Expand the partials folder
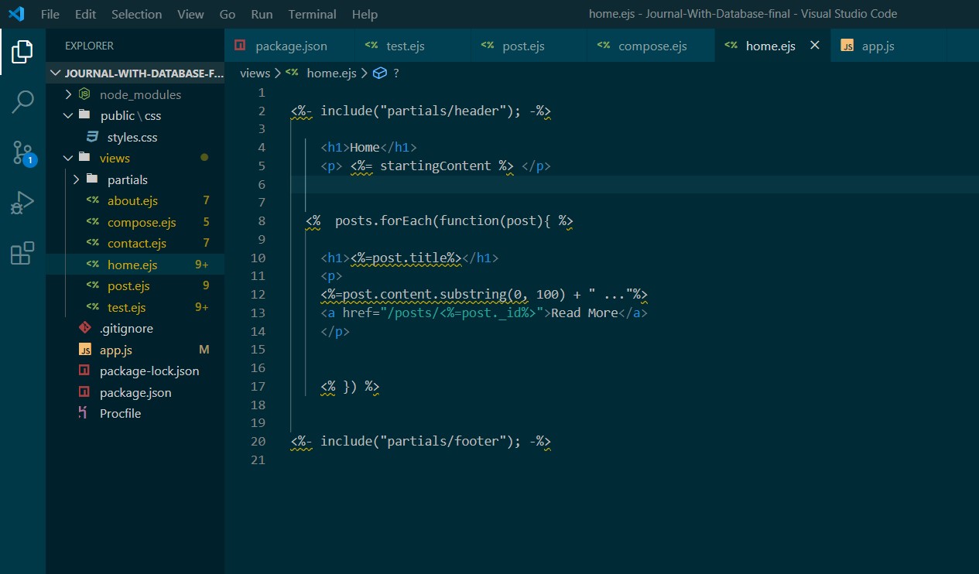Viewport: 979px width, 574px height. tap(75, 179)
